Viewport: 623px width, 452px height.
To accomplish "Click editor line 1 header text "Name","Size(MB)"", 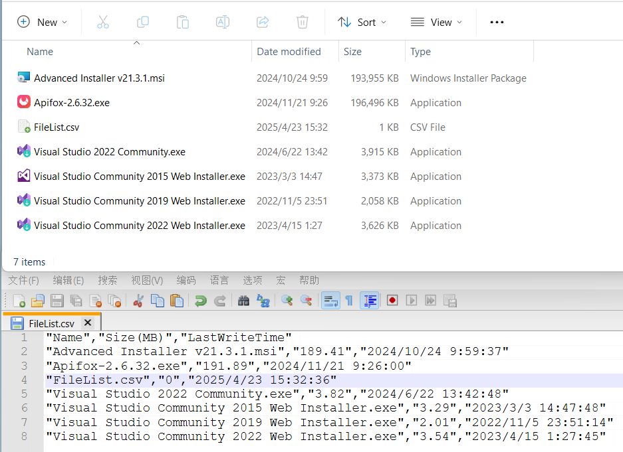I will pyautogui.click(x=169, y=337).
